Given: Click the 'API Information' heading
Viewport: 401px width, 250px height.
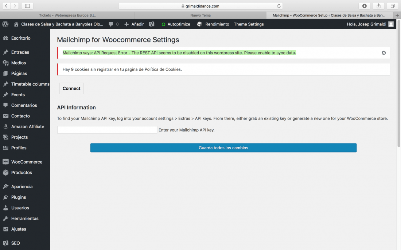Looking at the screenshot, I should pyautogui.click(x=76, y=108).
